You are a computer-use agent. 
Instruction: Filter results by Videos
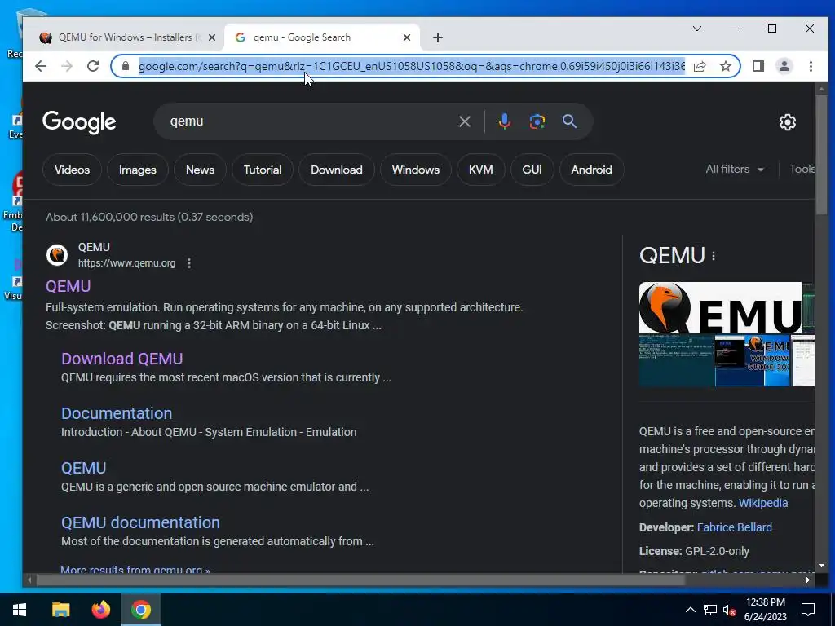[72, 170]
